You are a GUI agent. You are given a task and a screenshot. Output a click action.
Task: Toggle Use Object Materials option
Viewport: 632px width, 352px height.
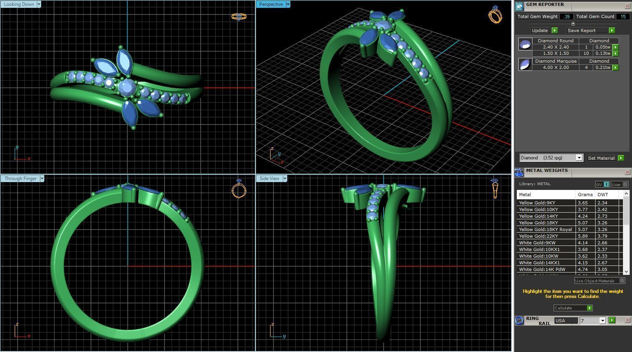pyautogui.click(x=599, y=281)
